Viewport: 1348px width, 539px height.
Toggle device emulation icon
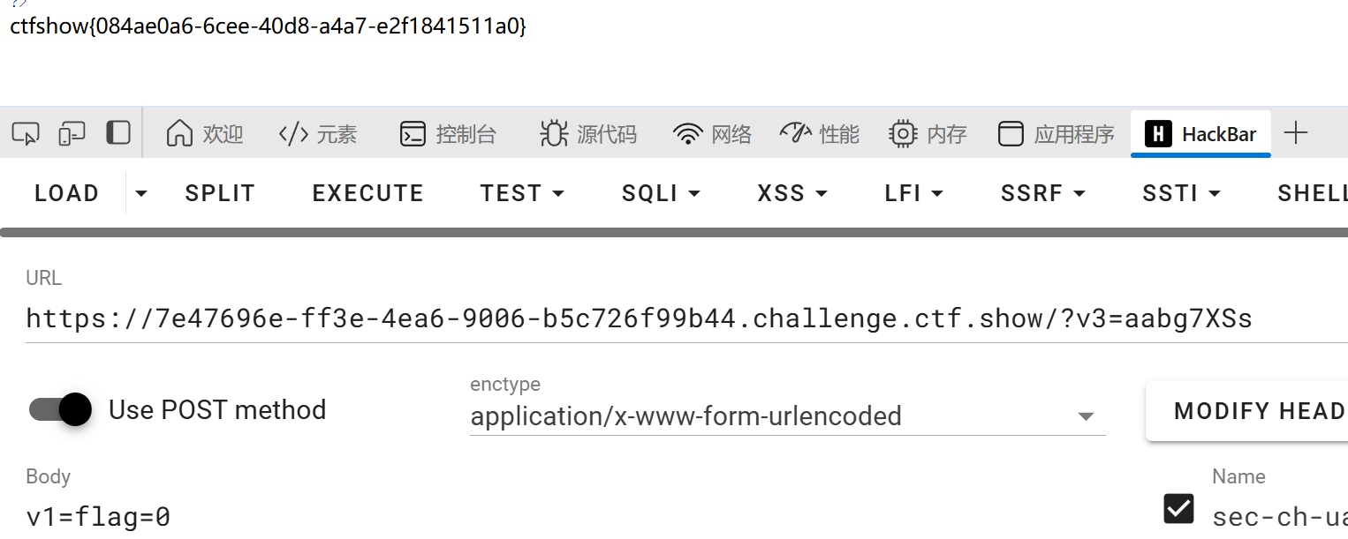pyautogui.click(x=72, y=134)
